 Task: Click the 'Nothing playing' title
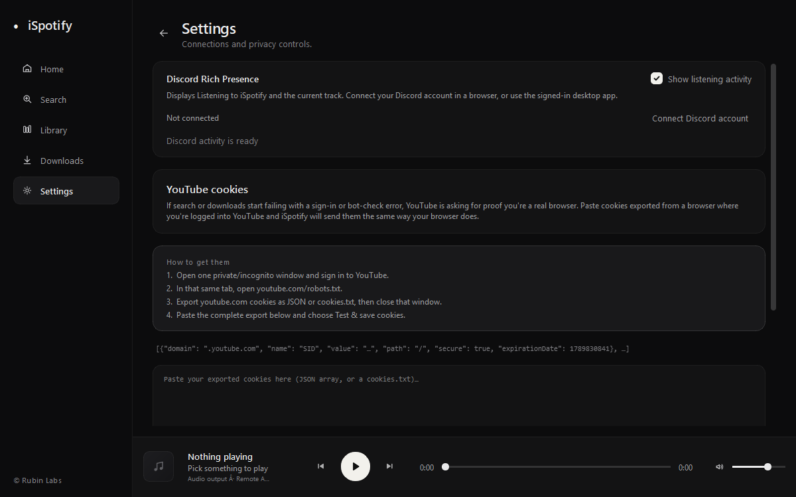click(x=220, y=457)
